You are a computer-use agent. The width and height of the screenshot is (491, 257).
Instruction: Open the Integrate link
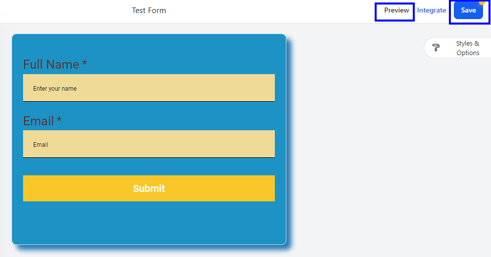click(x=431, y=11)
